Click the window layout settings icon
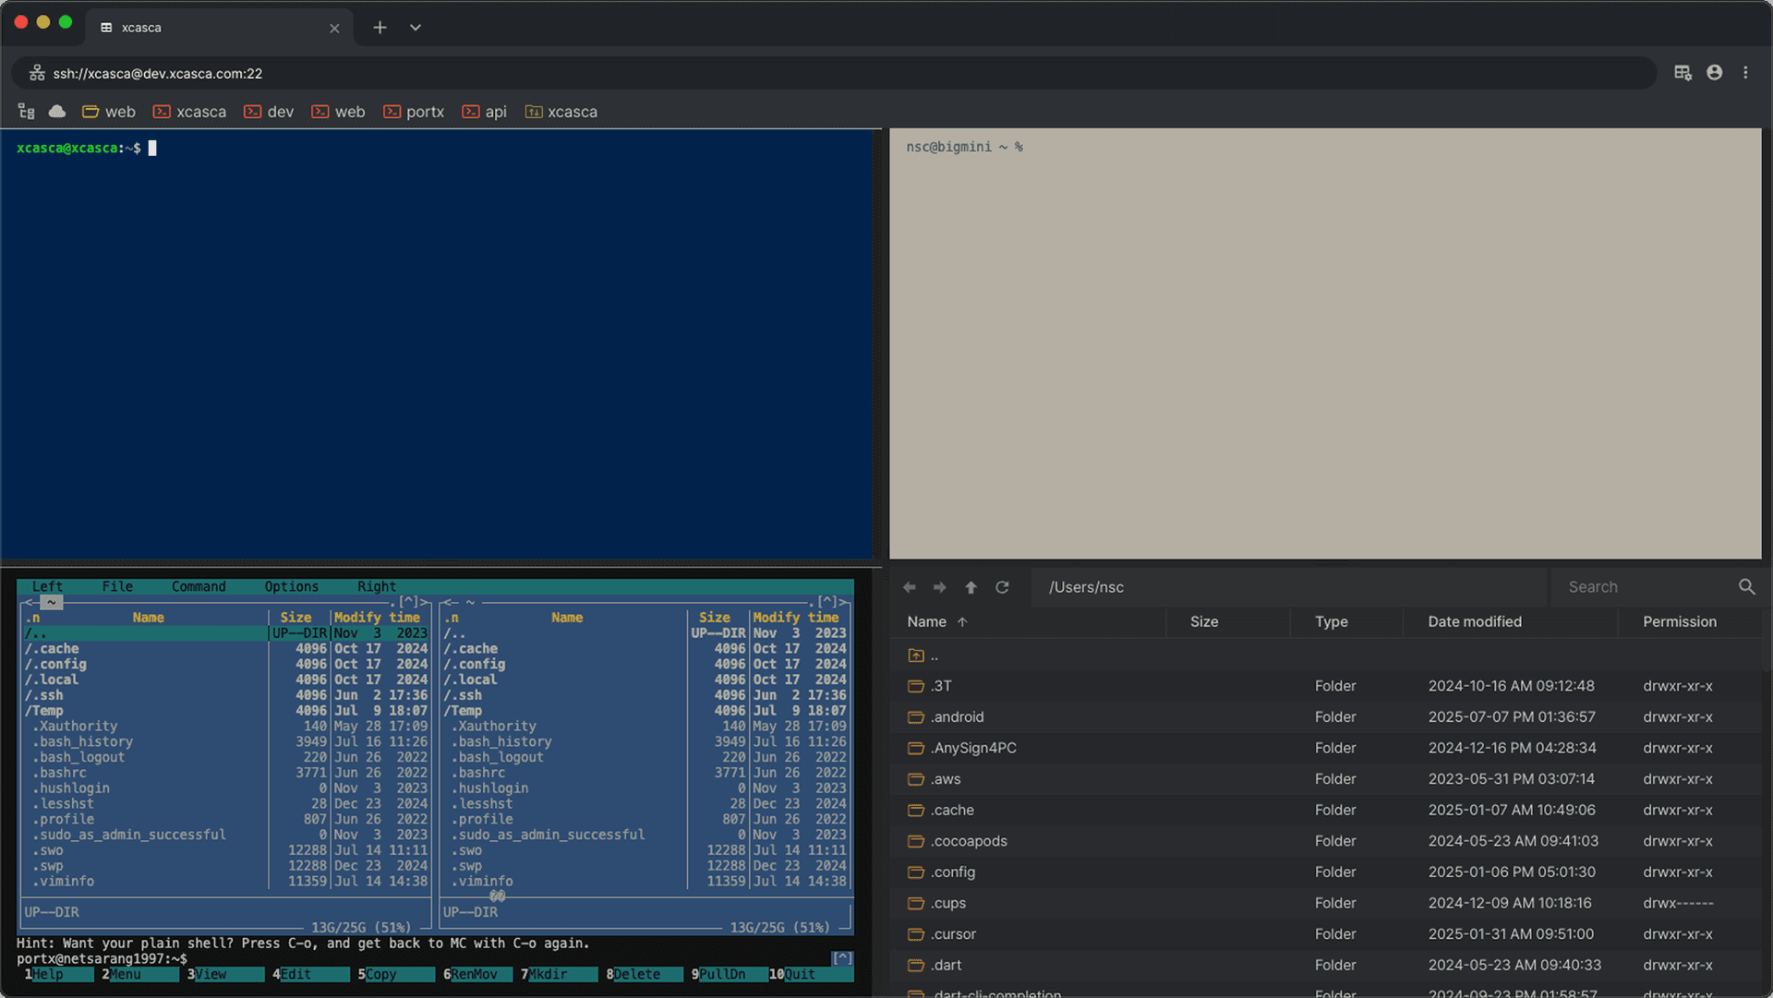 coord(1682,72)
